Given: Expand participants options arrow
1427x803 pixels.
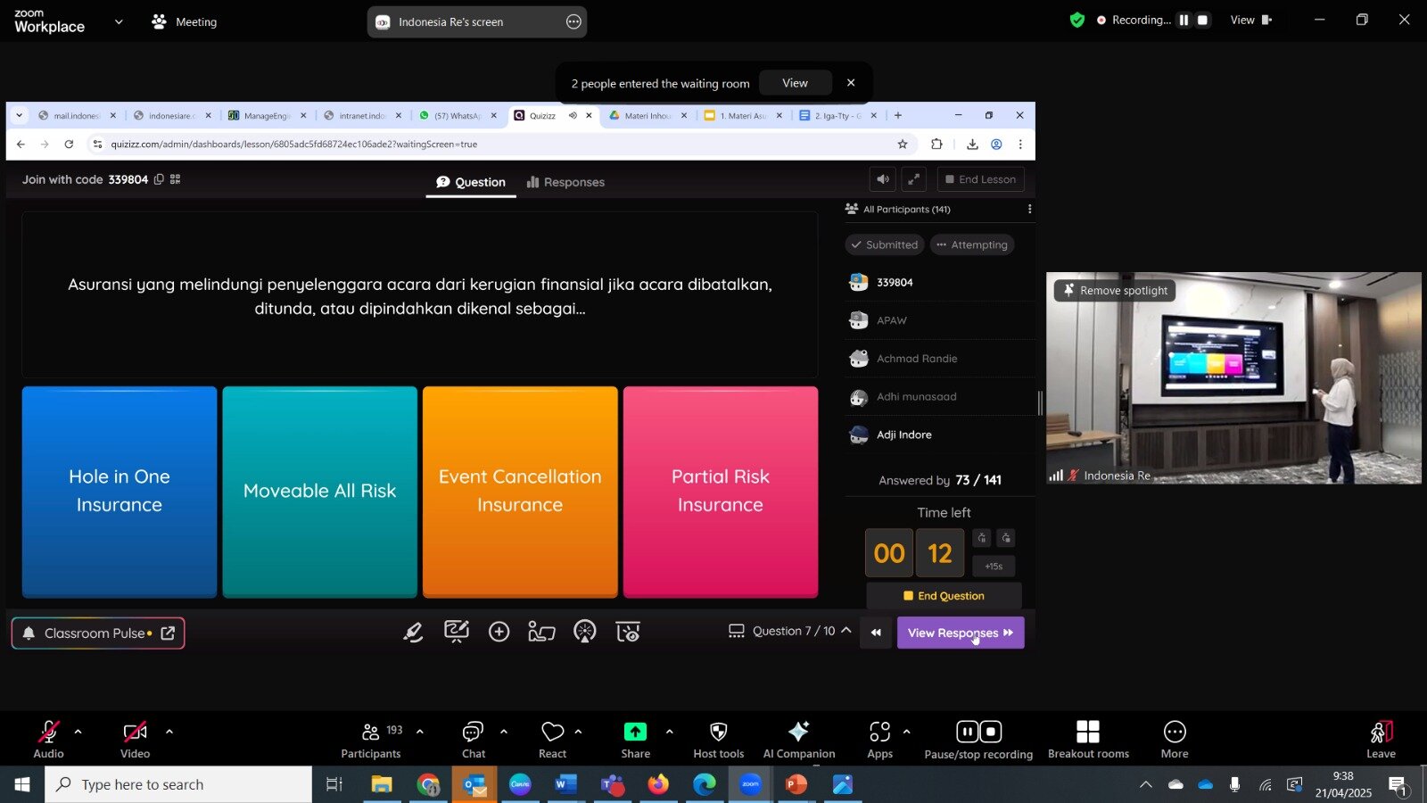Looking at the screenshot, I should coord(420,732).
